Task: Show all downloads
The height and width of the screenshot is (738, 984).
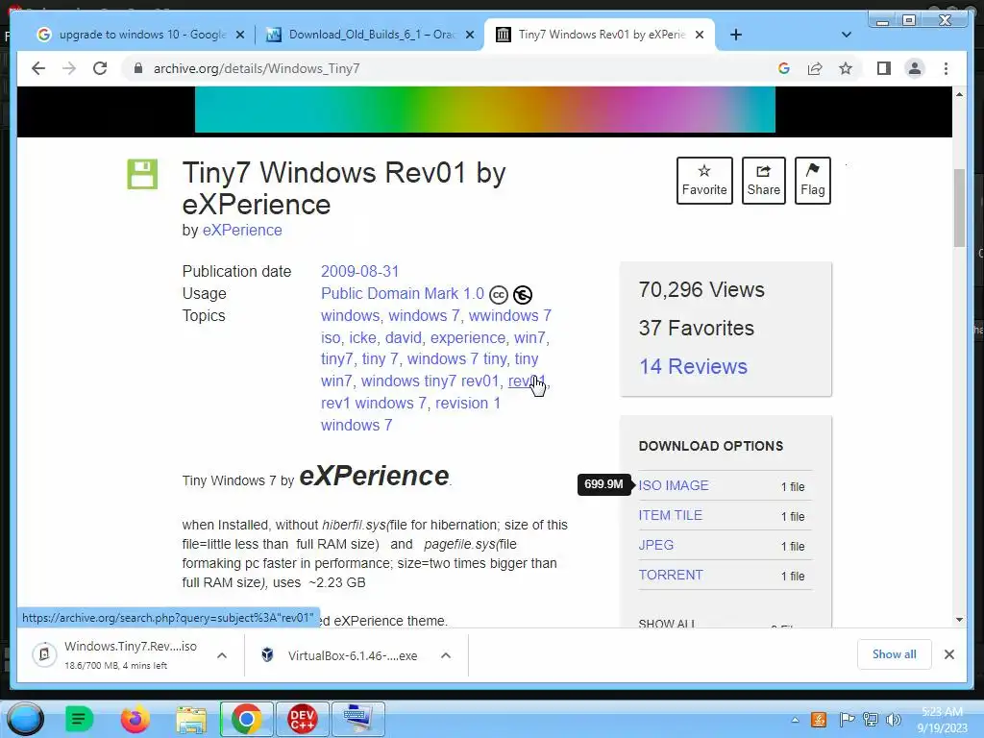Action: click(x=894, y=654)
